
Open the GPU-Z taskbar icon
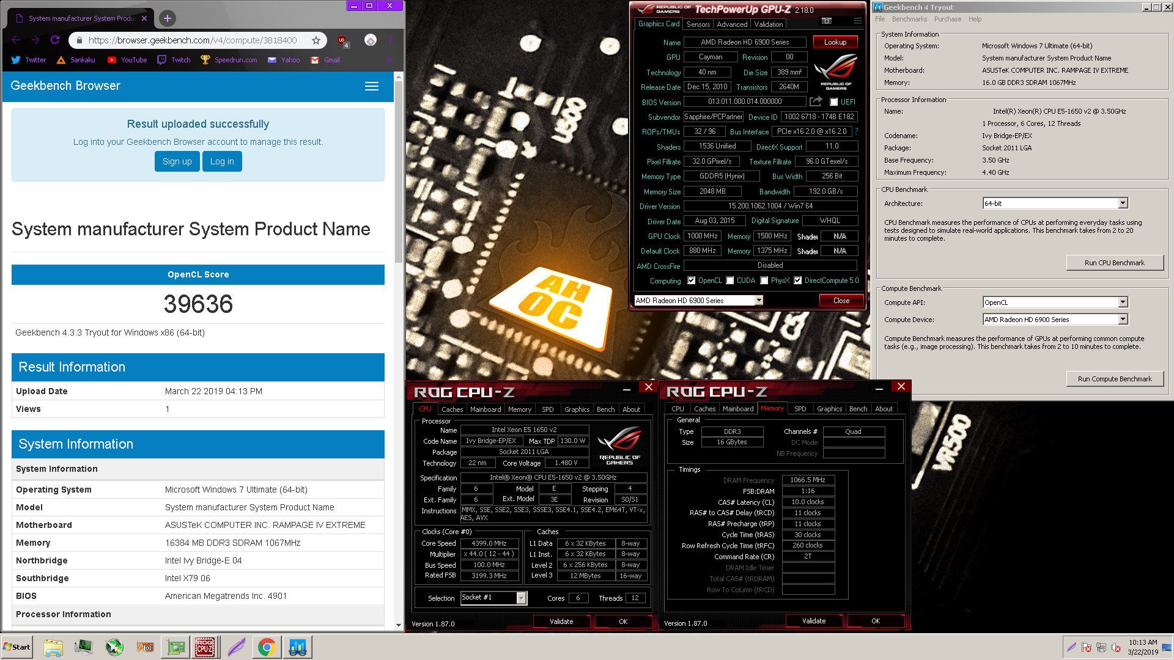click(176, 647)
